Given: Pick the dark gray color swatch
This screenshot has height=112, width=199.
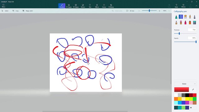Looking at the screenshot, I should [x=183, y=95].
